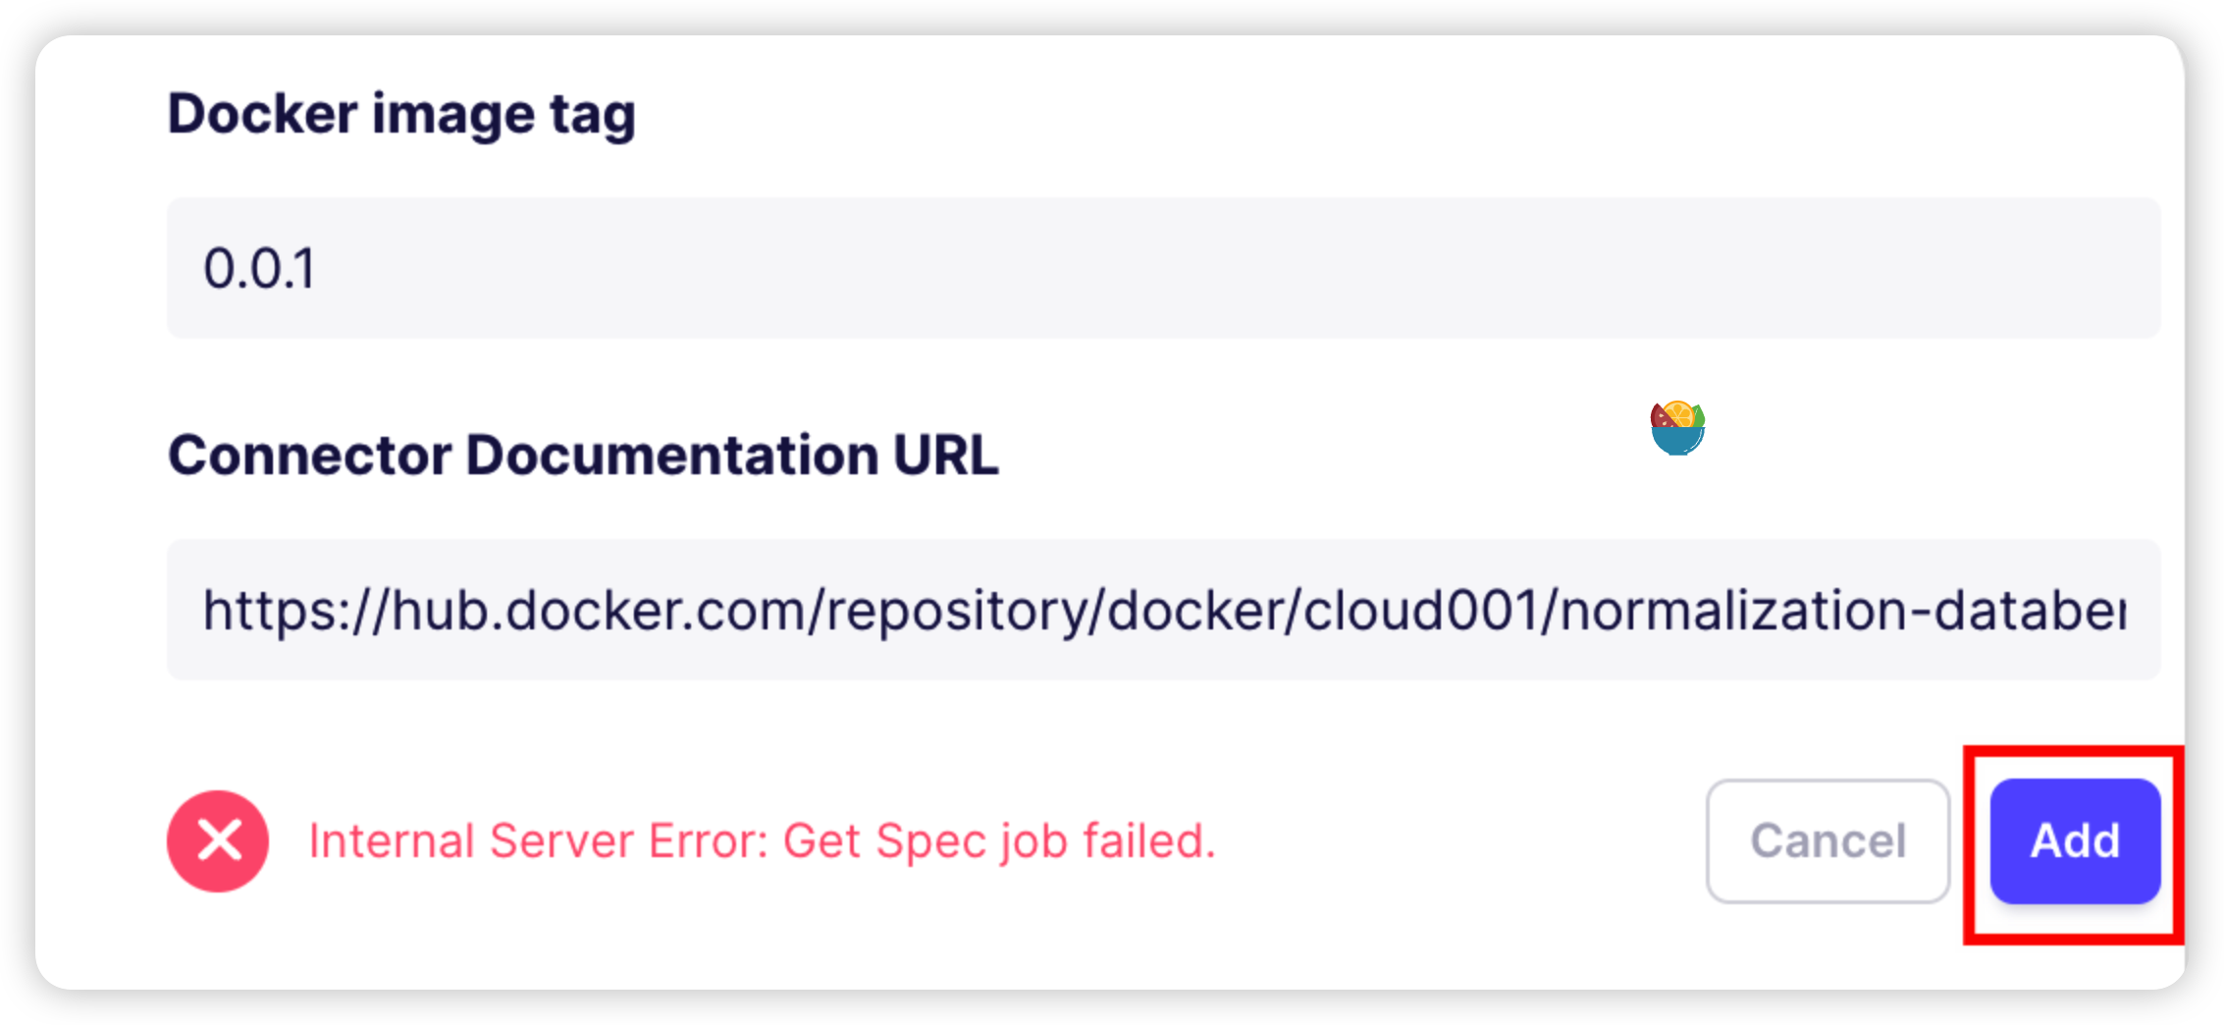Click the colorful bowl icon above the URL label
2224x1025 pixels.
(1680, 424)
